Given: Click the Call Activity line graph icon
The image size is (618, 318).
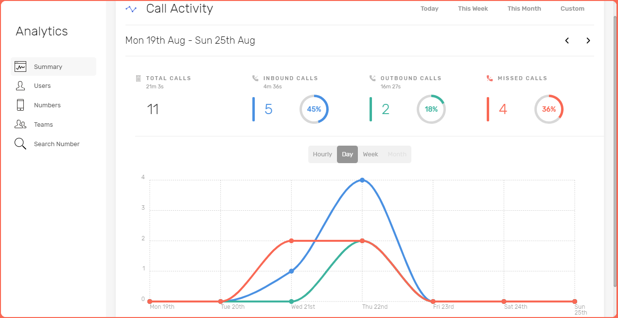Looking at the screenshot, I should (131, 9).
